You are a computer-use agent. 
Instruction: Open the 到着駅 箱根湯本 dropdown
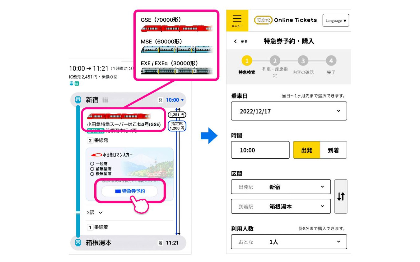pos(281,206)
